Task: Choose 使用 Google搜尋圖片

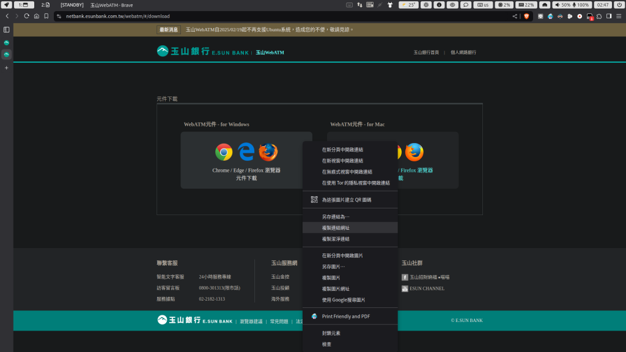Action: pyautogui.click(x=350, y=300)
